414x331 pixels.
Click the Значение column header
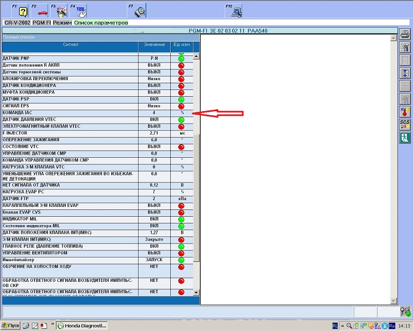pos(154,47)
